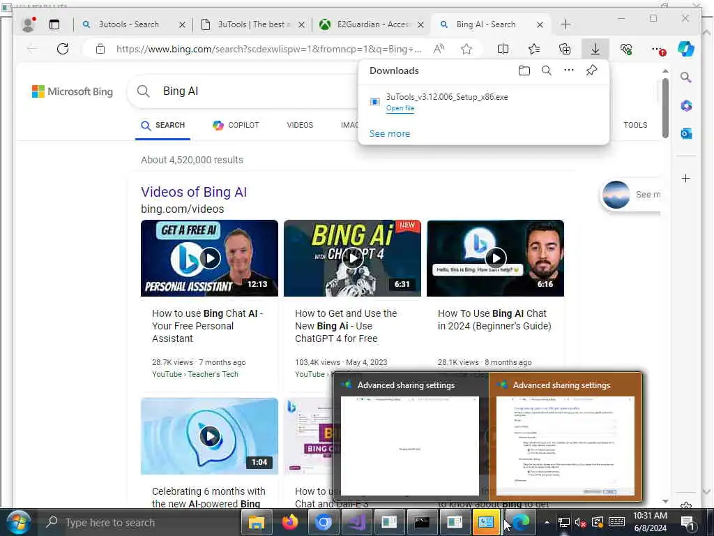This screenshot has height=536, width=714.
Task: Open 'How to Get and Use the New Bing Ai' title
Action: tap(346, 326)
